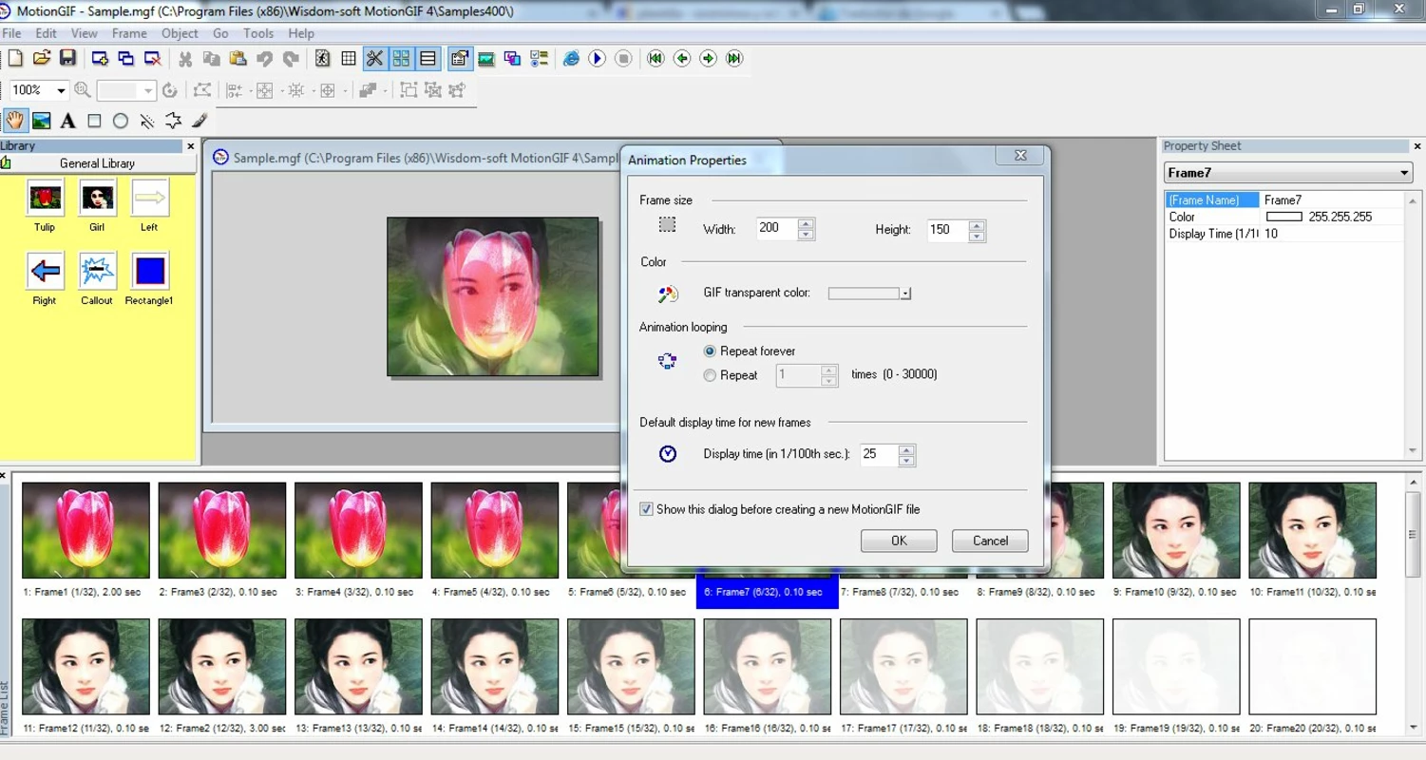This screenshot has height=760, width=1426.
Task: Select the star polygon shape tool
Action: click(x=173, y=121)
